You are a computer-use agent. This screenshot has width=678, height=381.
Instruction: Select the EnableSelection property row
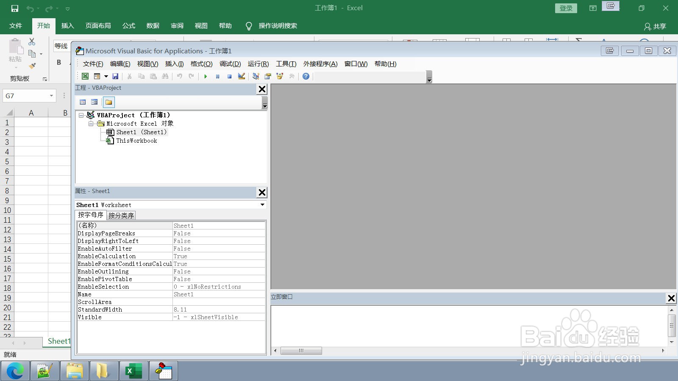point(171,287)
